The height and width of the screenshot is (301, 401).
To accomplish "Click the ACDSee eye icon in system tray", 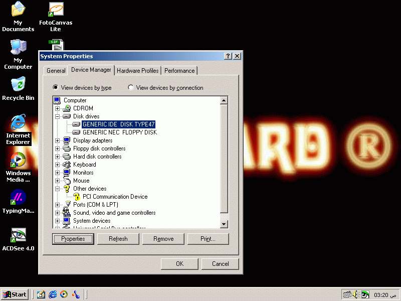I will [365, 295].
